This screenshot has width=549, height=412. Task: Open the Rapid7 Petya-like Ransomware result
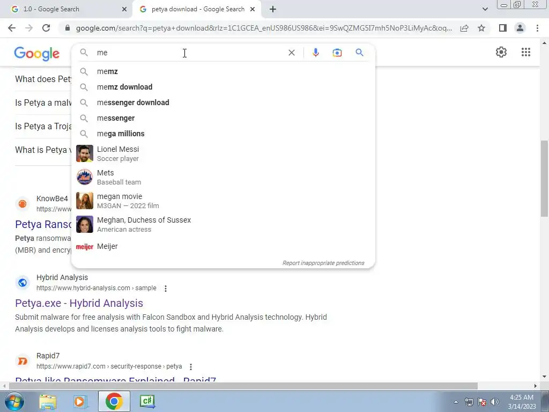116,379
